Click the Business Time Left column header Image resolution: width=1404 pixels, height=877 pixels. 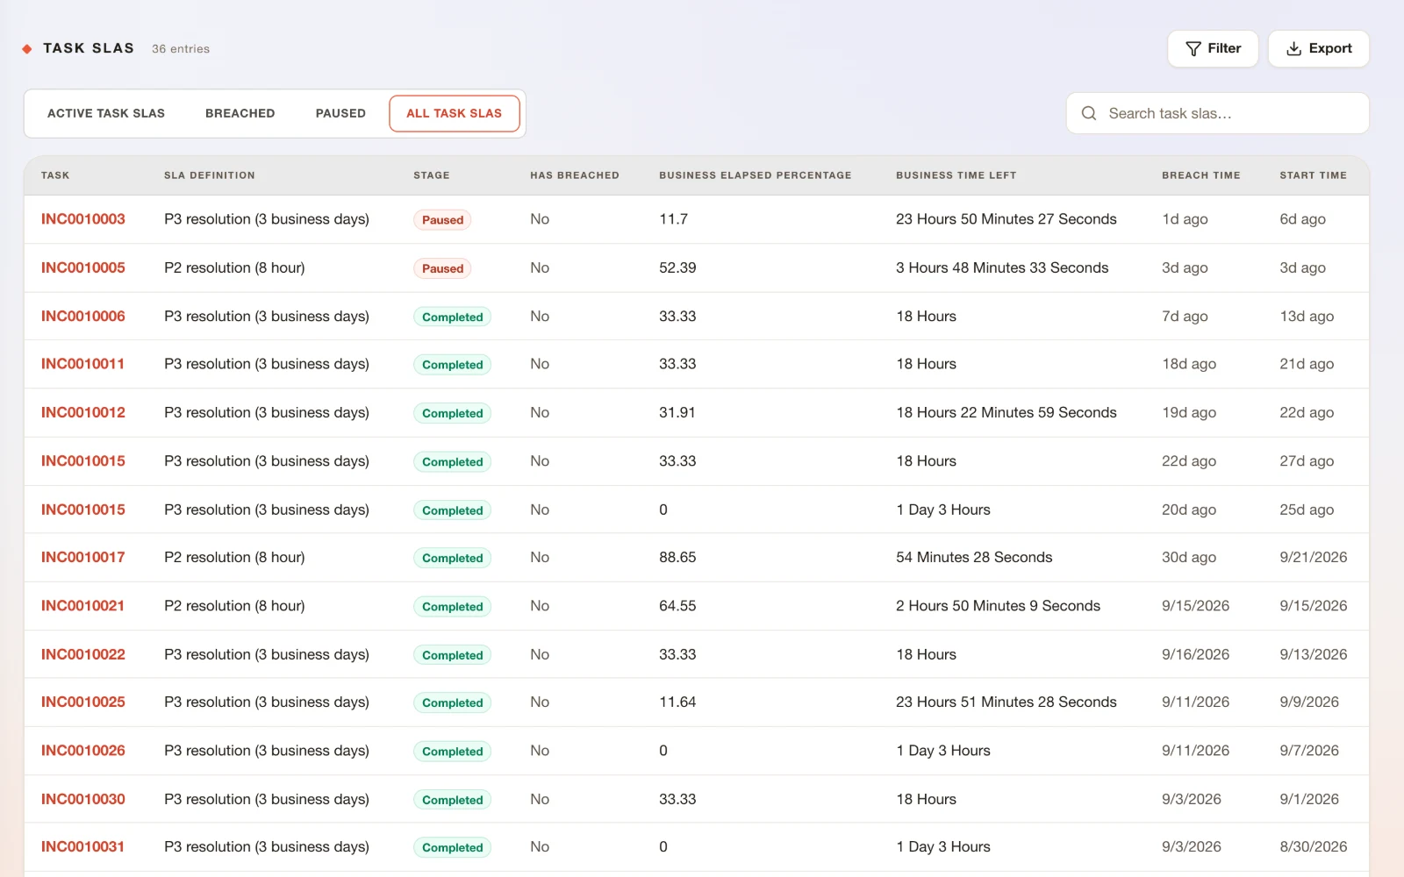tap(956, 175)
